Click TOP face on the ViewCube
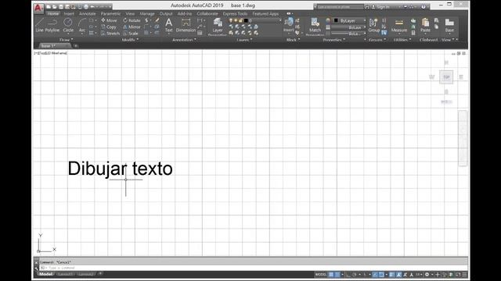 click(446, 77)
